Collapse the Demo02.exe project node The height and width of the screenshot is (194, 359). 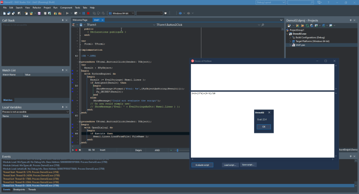pos(288,34)
